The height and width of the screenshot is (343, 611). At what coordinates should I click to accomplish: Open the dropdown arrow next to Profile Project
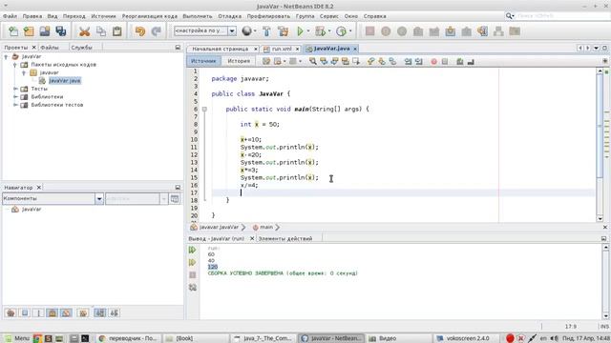point(350,31)
